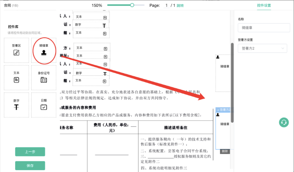This screenshot has width=294, height=172.
Task: Select the 身份证号 ID number control
Action: 44,77
